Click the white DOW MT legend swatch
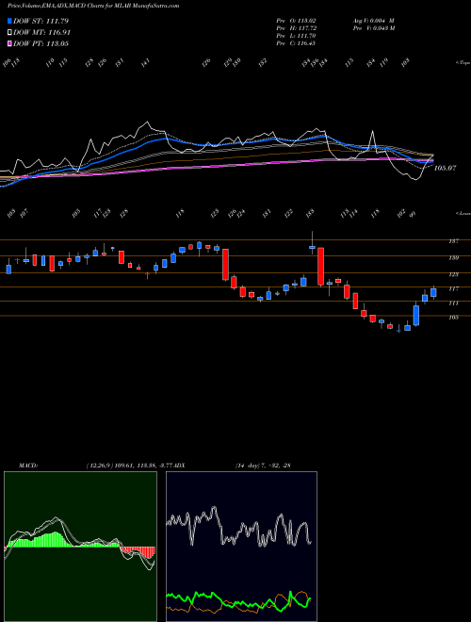This screenshot has width=471, height=622. click(10, 32)
